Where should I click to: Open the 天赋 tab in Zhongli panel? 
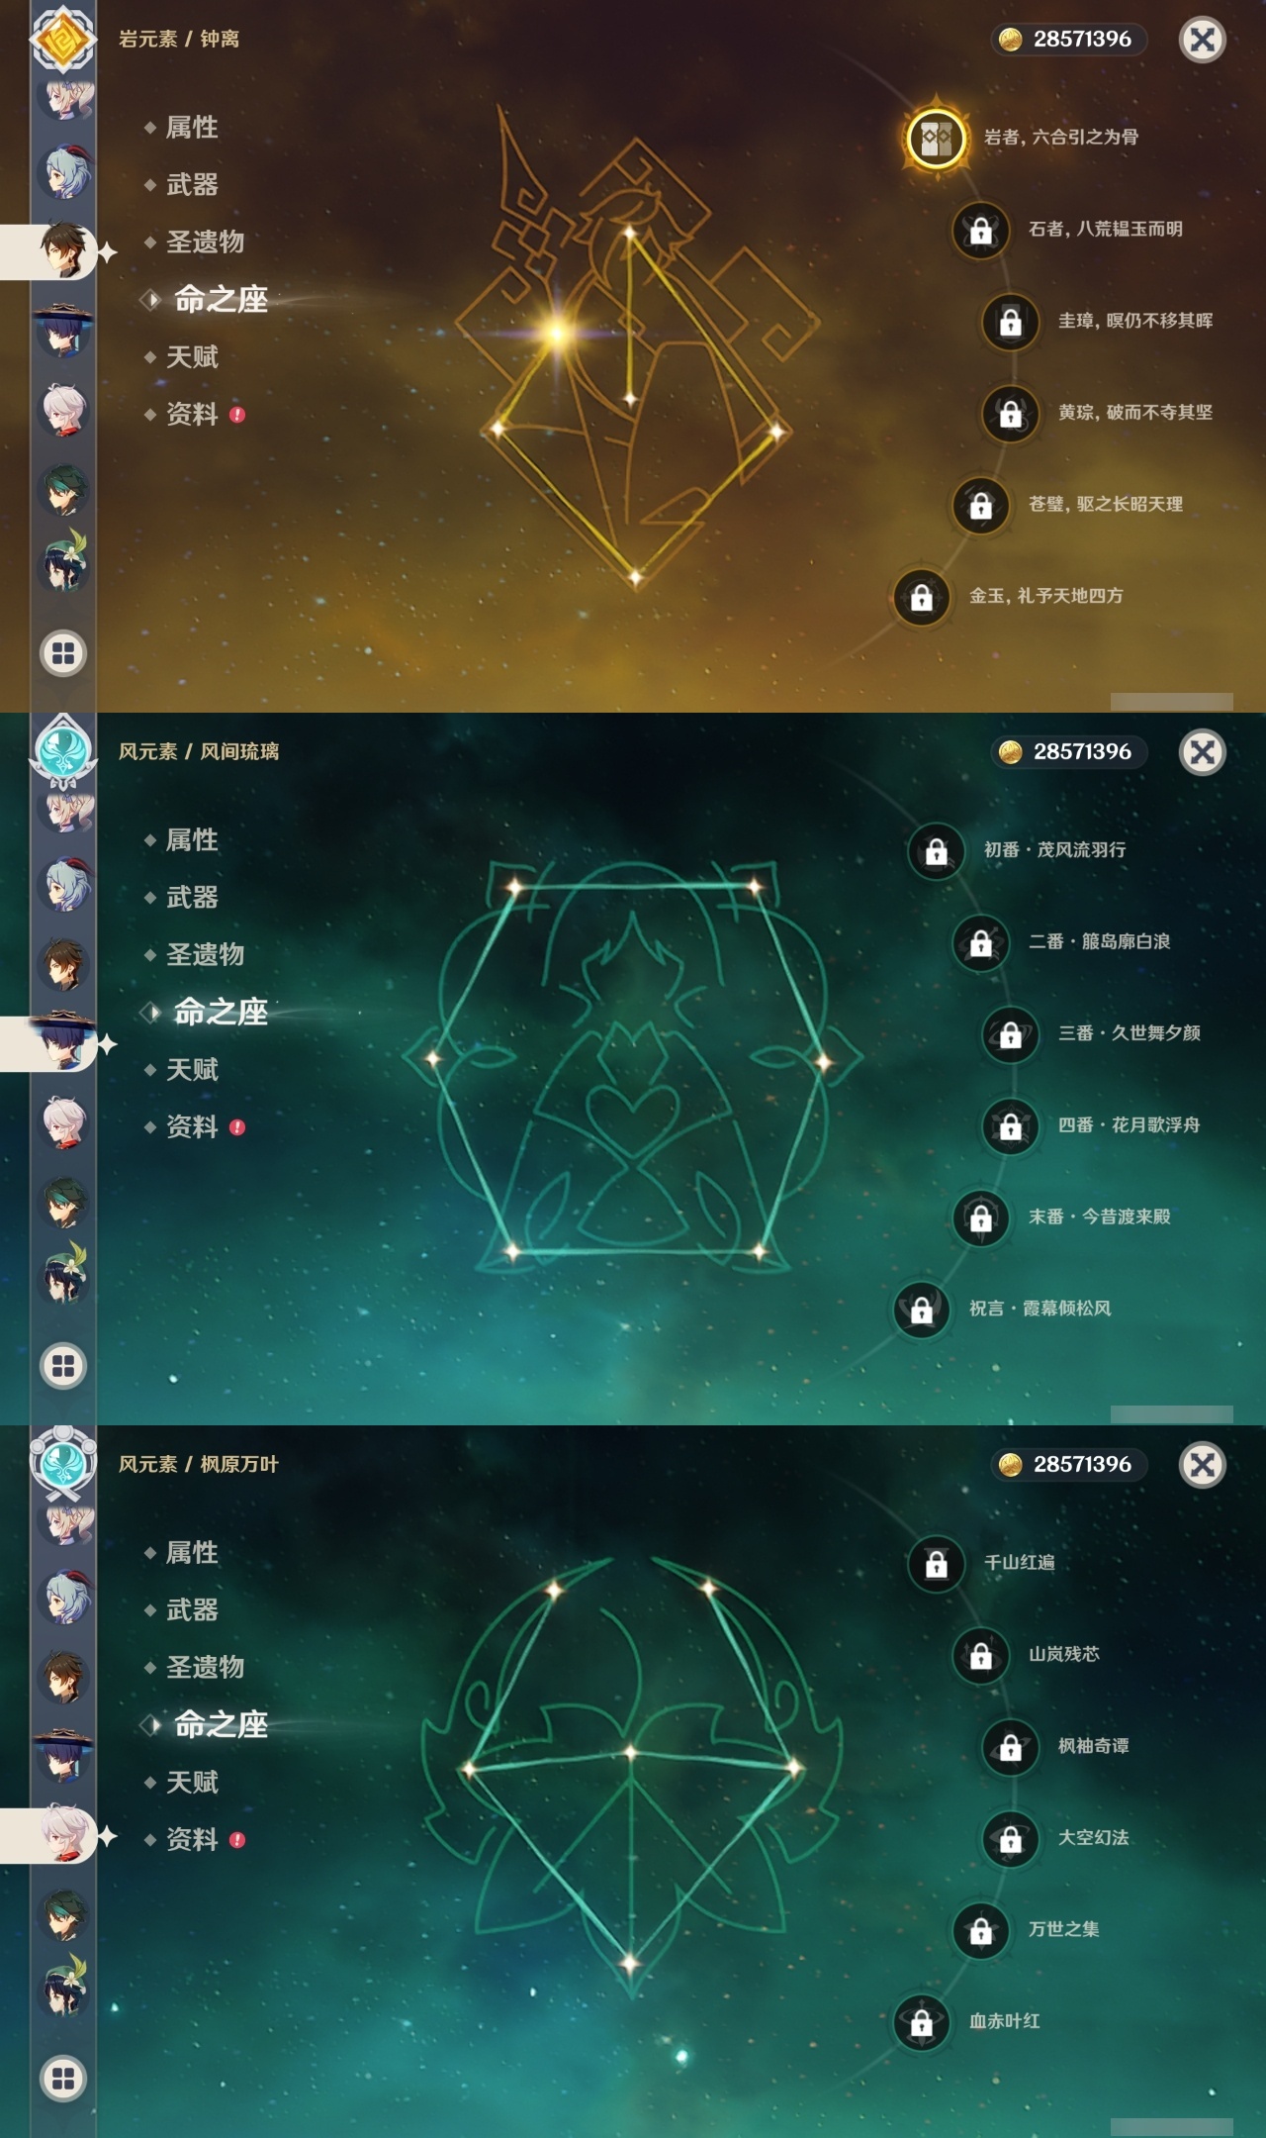[x=192, y=356]
